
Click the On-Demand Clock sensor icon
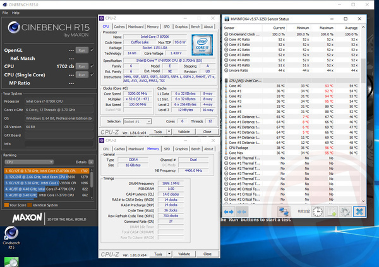(226, 34)
